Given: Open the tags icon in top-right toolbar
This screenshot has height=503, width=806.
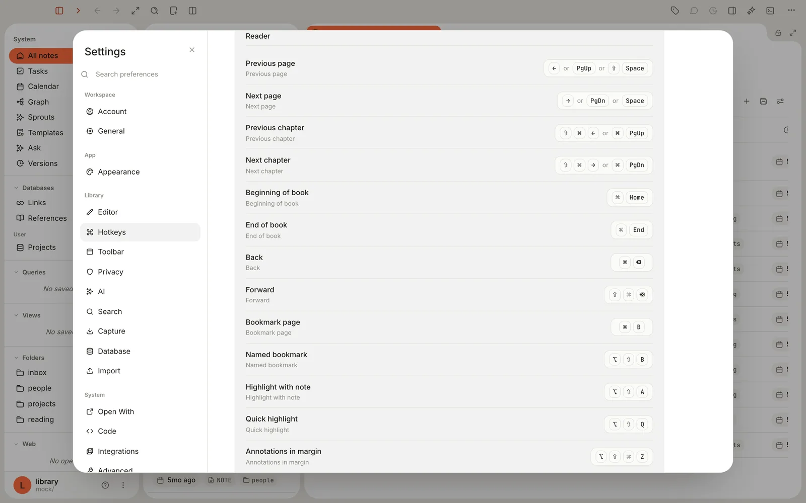Looking at the screenshot, I should [675, 11].
